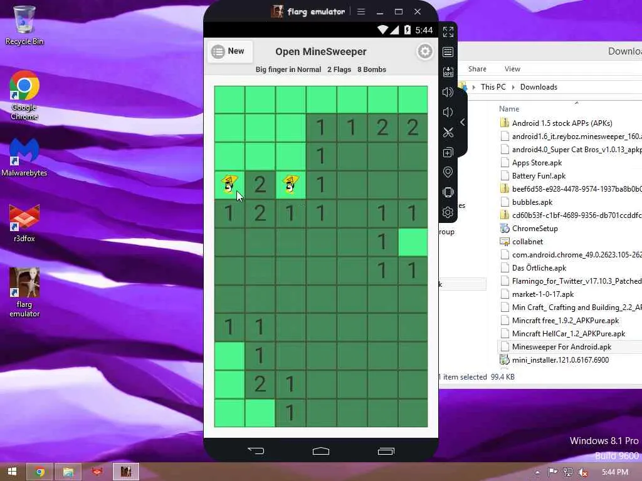The height and width of the screenshot is (481, 642).
Task: Click Downloads in Explorer address bar
Action: click(x=539, y=86)
